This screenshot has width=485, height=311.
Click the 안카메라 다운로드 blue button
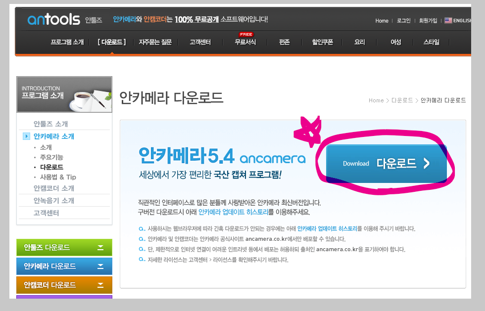64,266
